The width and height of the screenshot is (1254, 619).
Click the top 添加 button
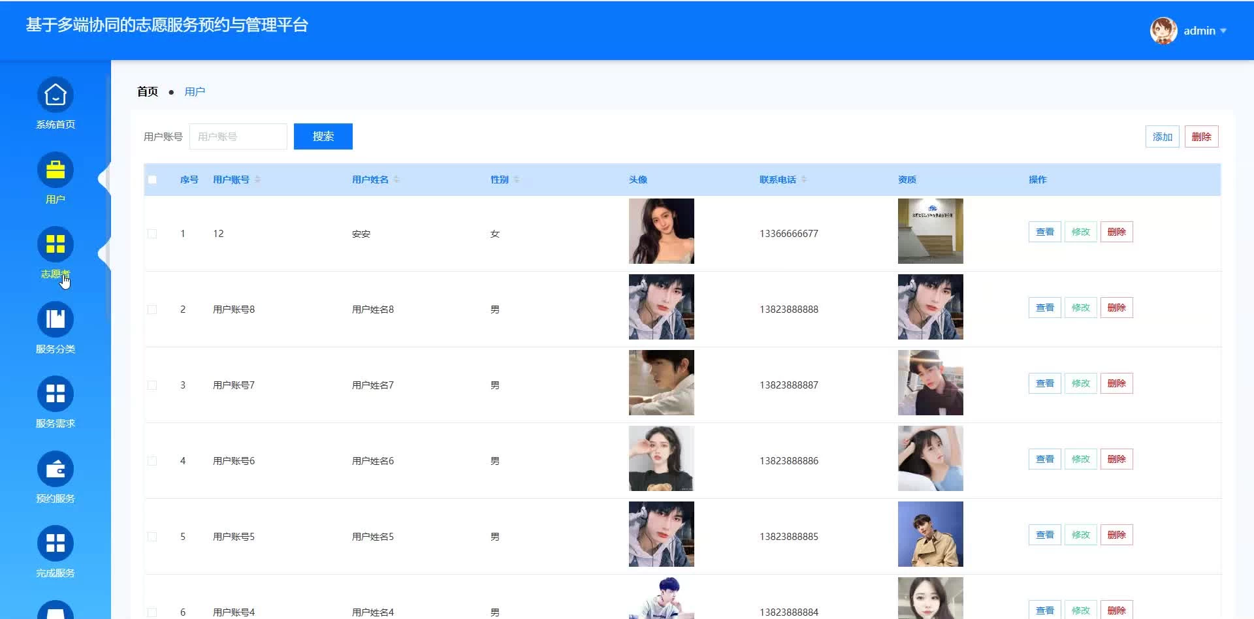[x=1163, y=136]
